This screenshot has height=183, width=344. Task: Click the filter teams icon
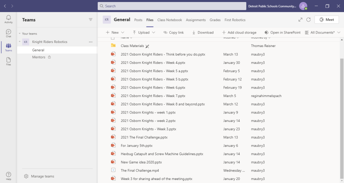(x=90, y=20)
